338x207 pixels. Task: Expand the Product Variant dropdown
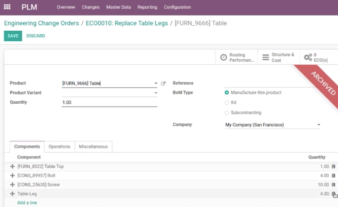coord(156,93)
